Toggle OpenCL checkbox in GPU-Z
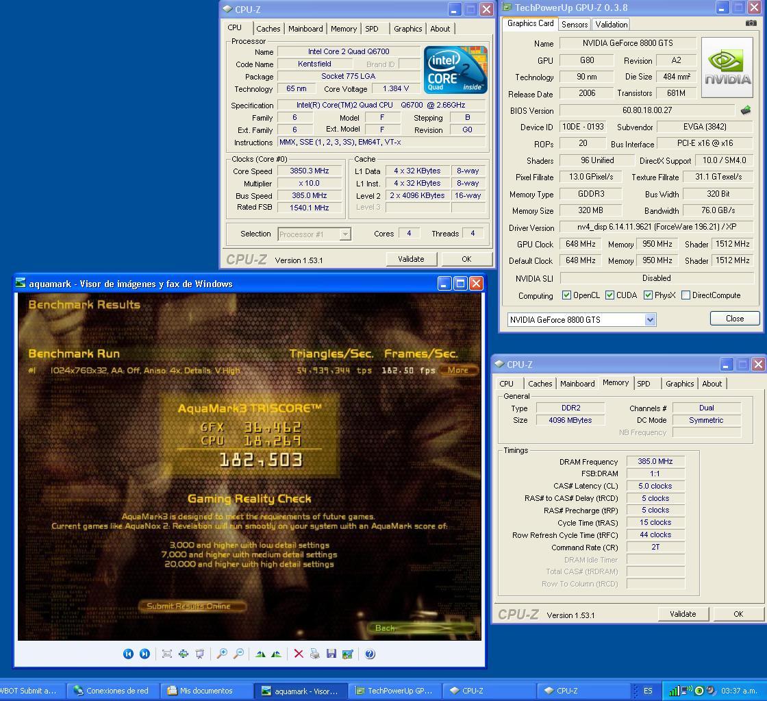This screenshot has height=701, width=767. (566, 295)
